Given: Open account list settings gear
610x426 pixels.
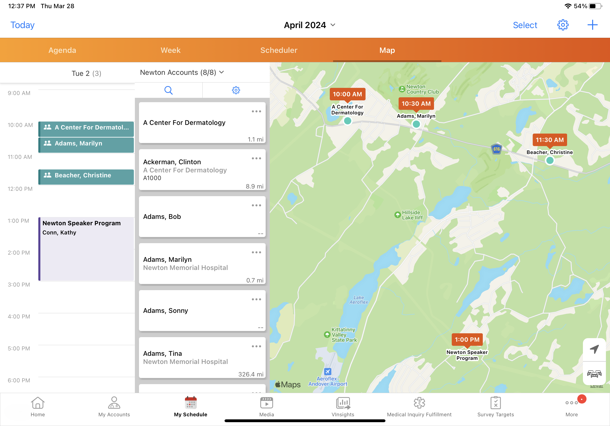Looking at the screenshot, I should [236, 90].
